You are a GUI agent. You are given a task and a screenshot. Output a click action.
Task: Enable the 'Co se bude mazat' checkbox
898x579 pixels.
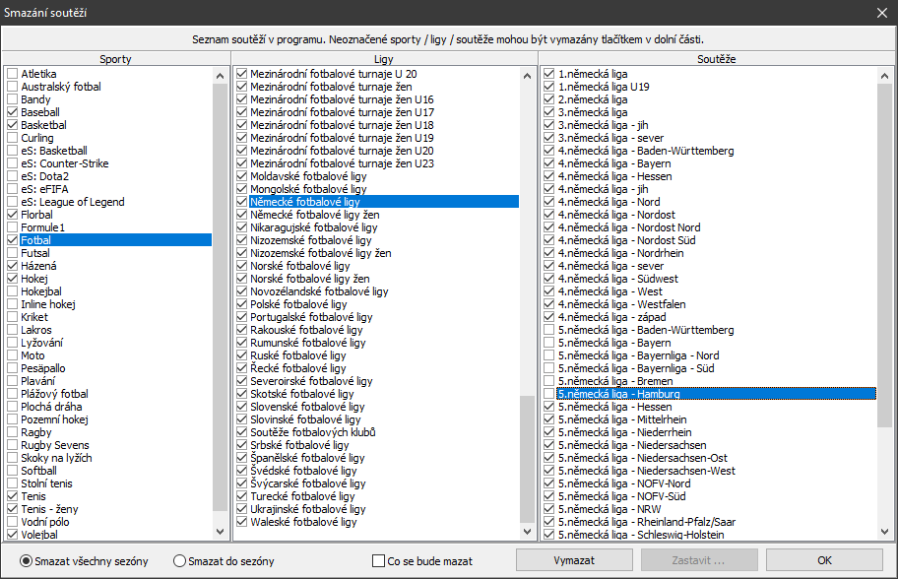coord(379,561)
